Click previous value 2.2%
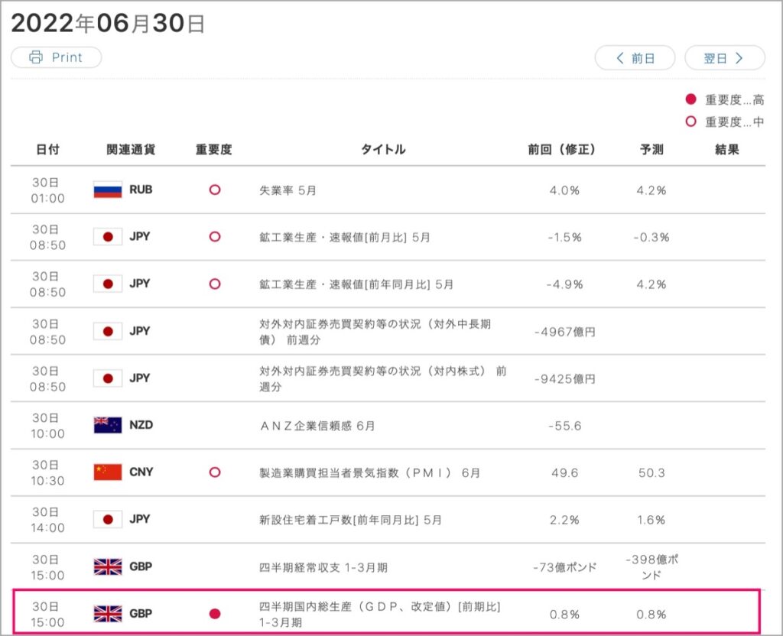 pos(564,520)
